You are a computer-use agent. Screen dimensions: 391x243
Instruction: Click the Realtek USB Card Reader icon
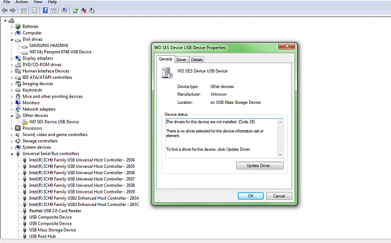(25, 211)
